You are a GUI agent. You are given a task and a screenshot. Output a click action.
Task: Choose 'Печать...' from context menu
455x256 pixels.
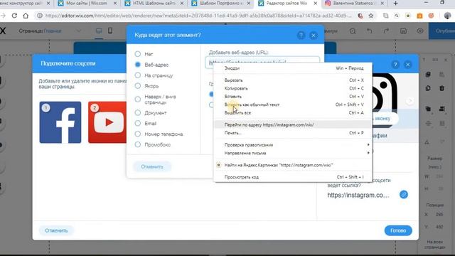coord(292,133)
